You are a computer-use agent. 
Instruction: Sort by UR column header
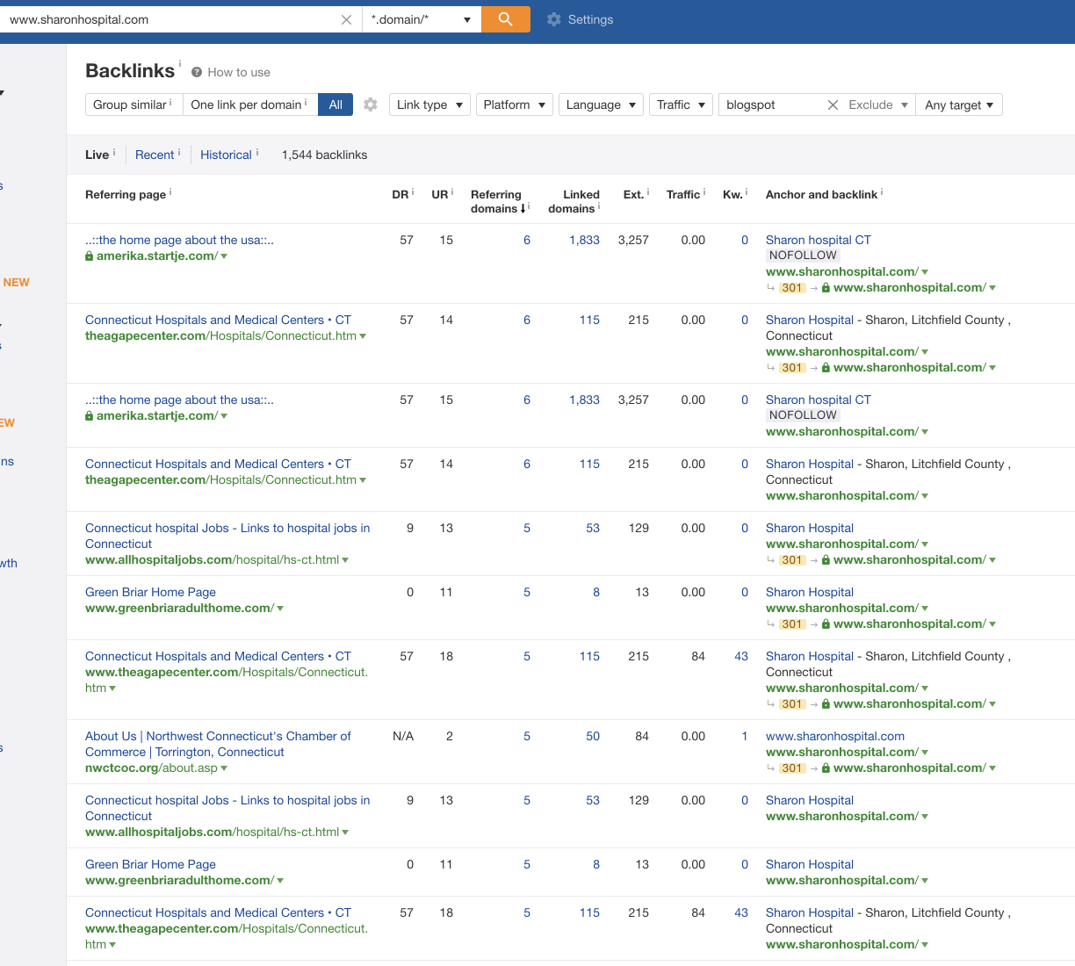pos(440,194)
